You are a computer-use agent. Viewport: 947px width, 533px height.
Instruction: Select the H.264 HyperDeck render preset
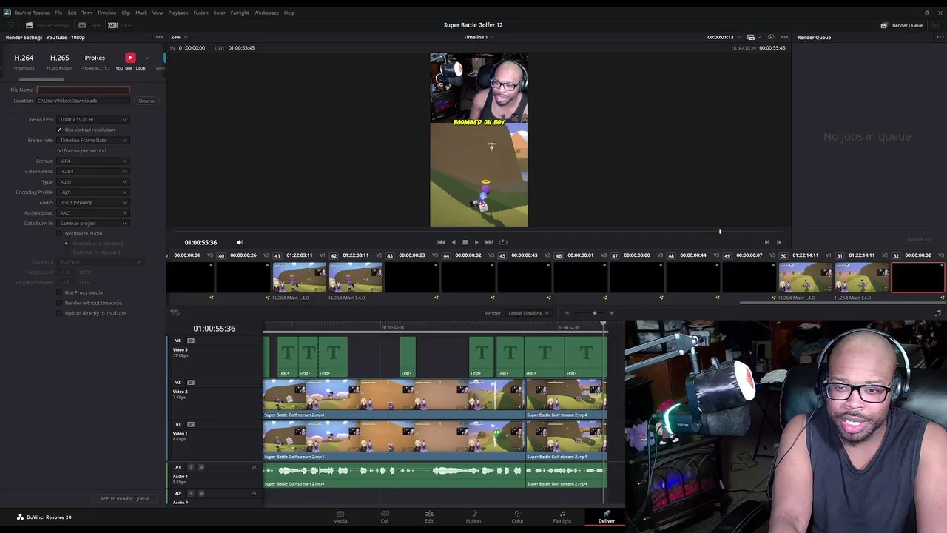[x=24, y=61]
